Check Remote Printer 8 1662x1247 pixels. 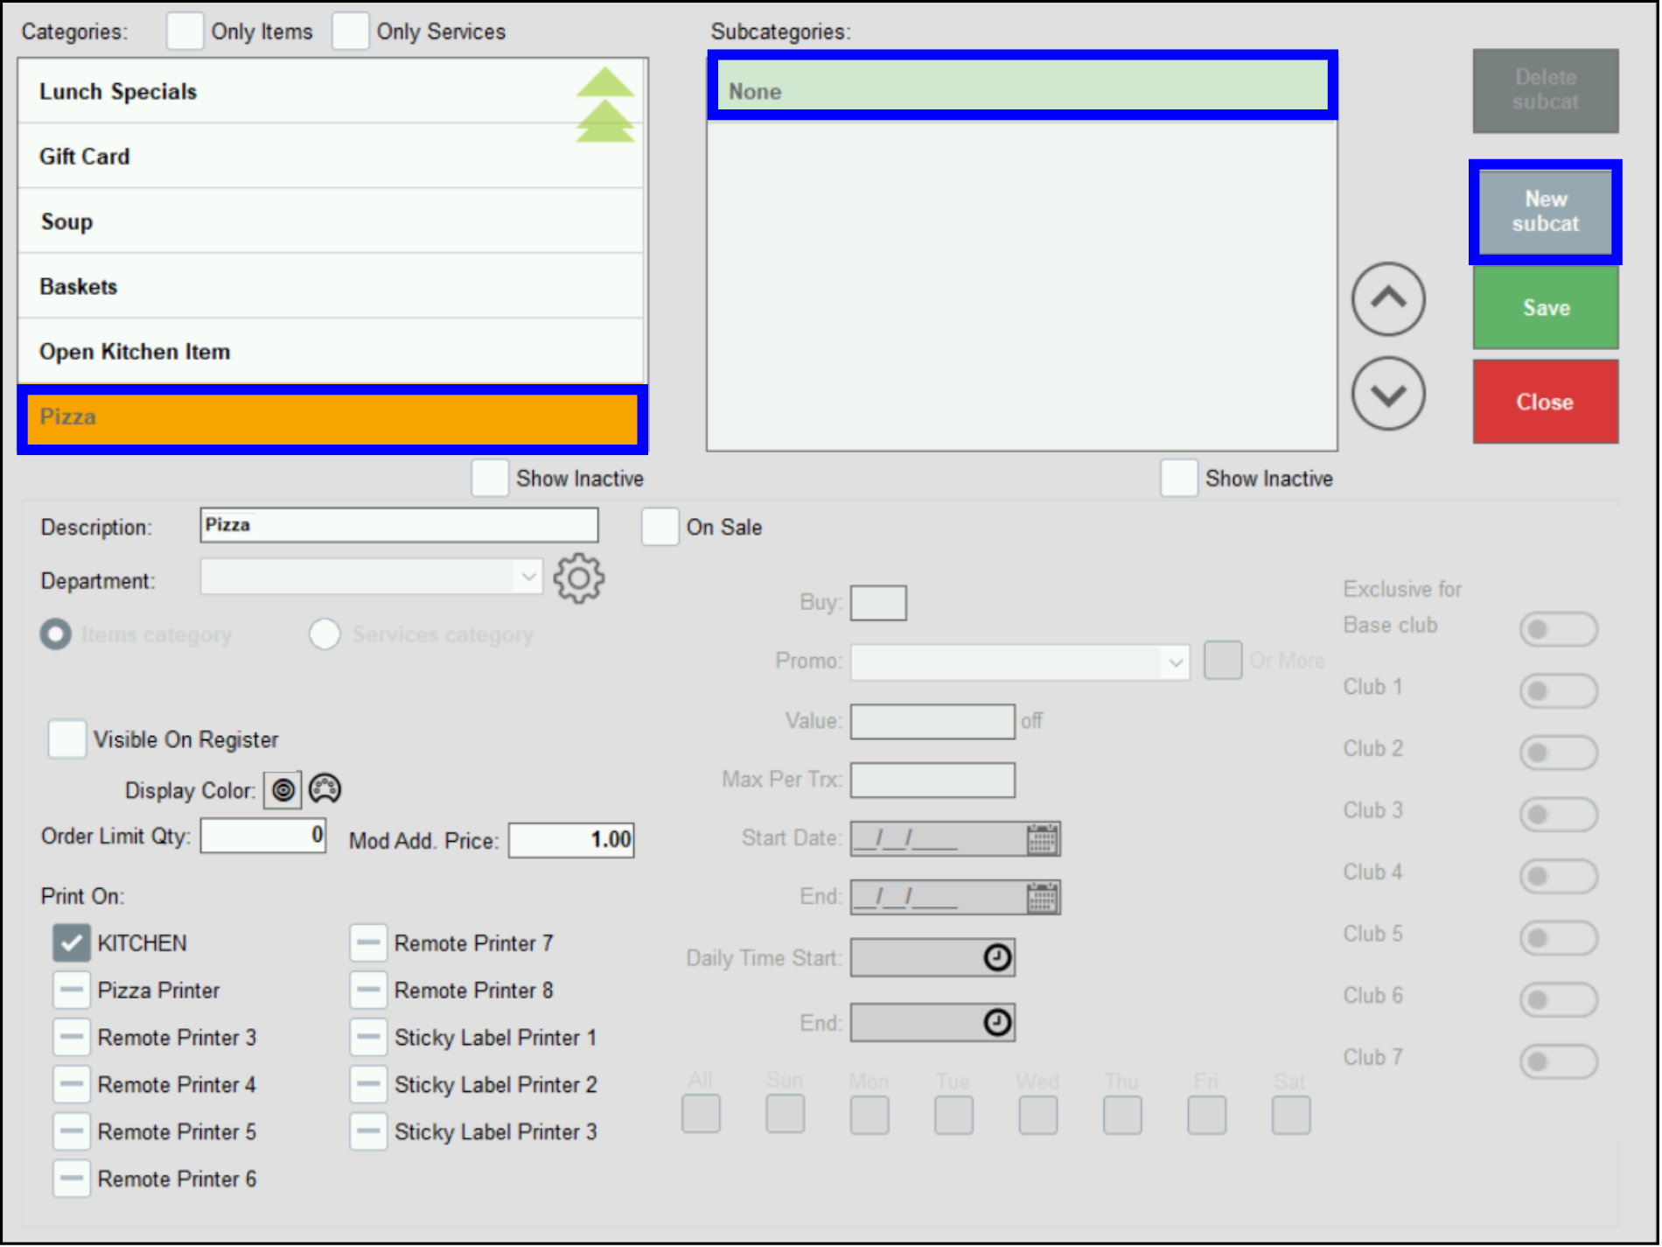(x=369, y=992)
